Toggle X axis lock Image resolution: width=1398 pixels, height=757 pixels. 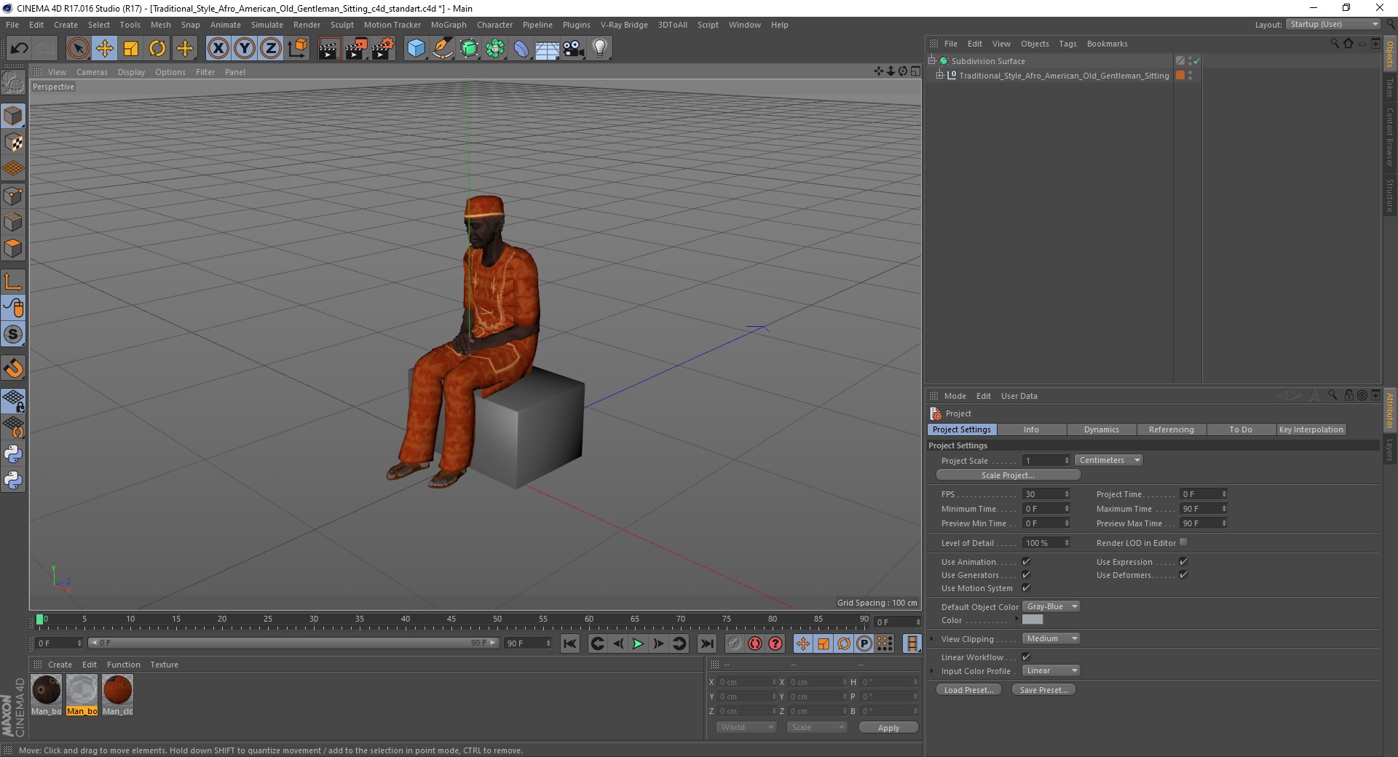[x=218, y=49]
